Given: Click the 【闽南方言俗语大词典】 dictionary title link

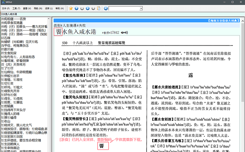Looking at the screenshot, I should pos(224,21).
